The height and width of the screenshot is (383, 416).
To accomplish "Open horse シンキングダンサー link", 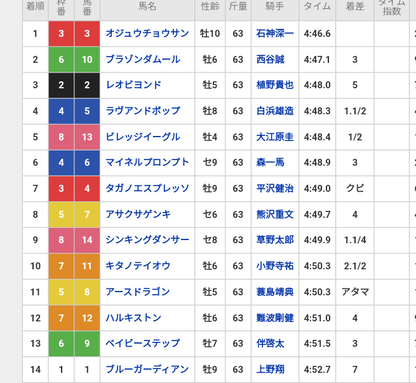I will 147,240.
